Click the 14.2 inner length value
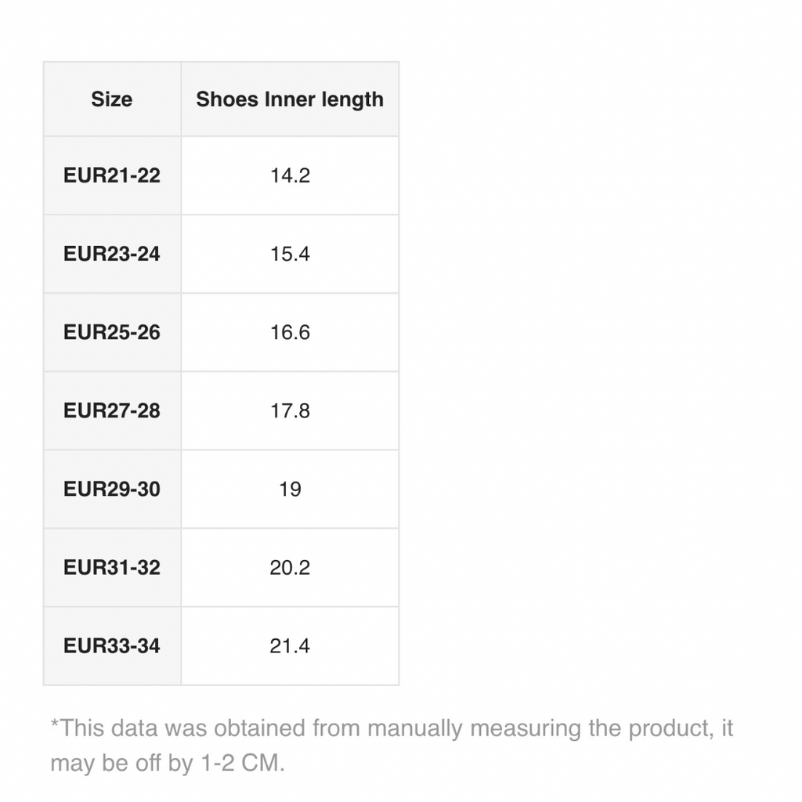This screenshot has height=802, width=802. pos(290,175)
